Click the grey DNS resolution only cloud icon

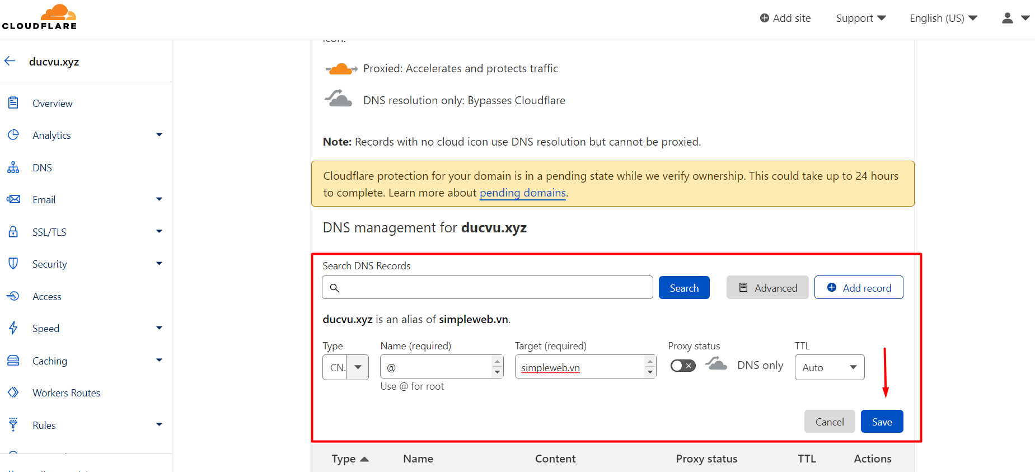[339, 99]
